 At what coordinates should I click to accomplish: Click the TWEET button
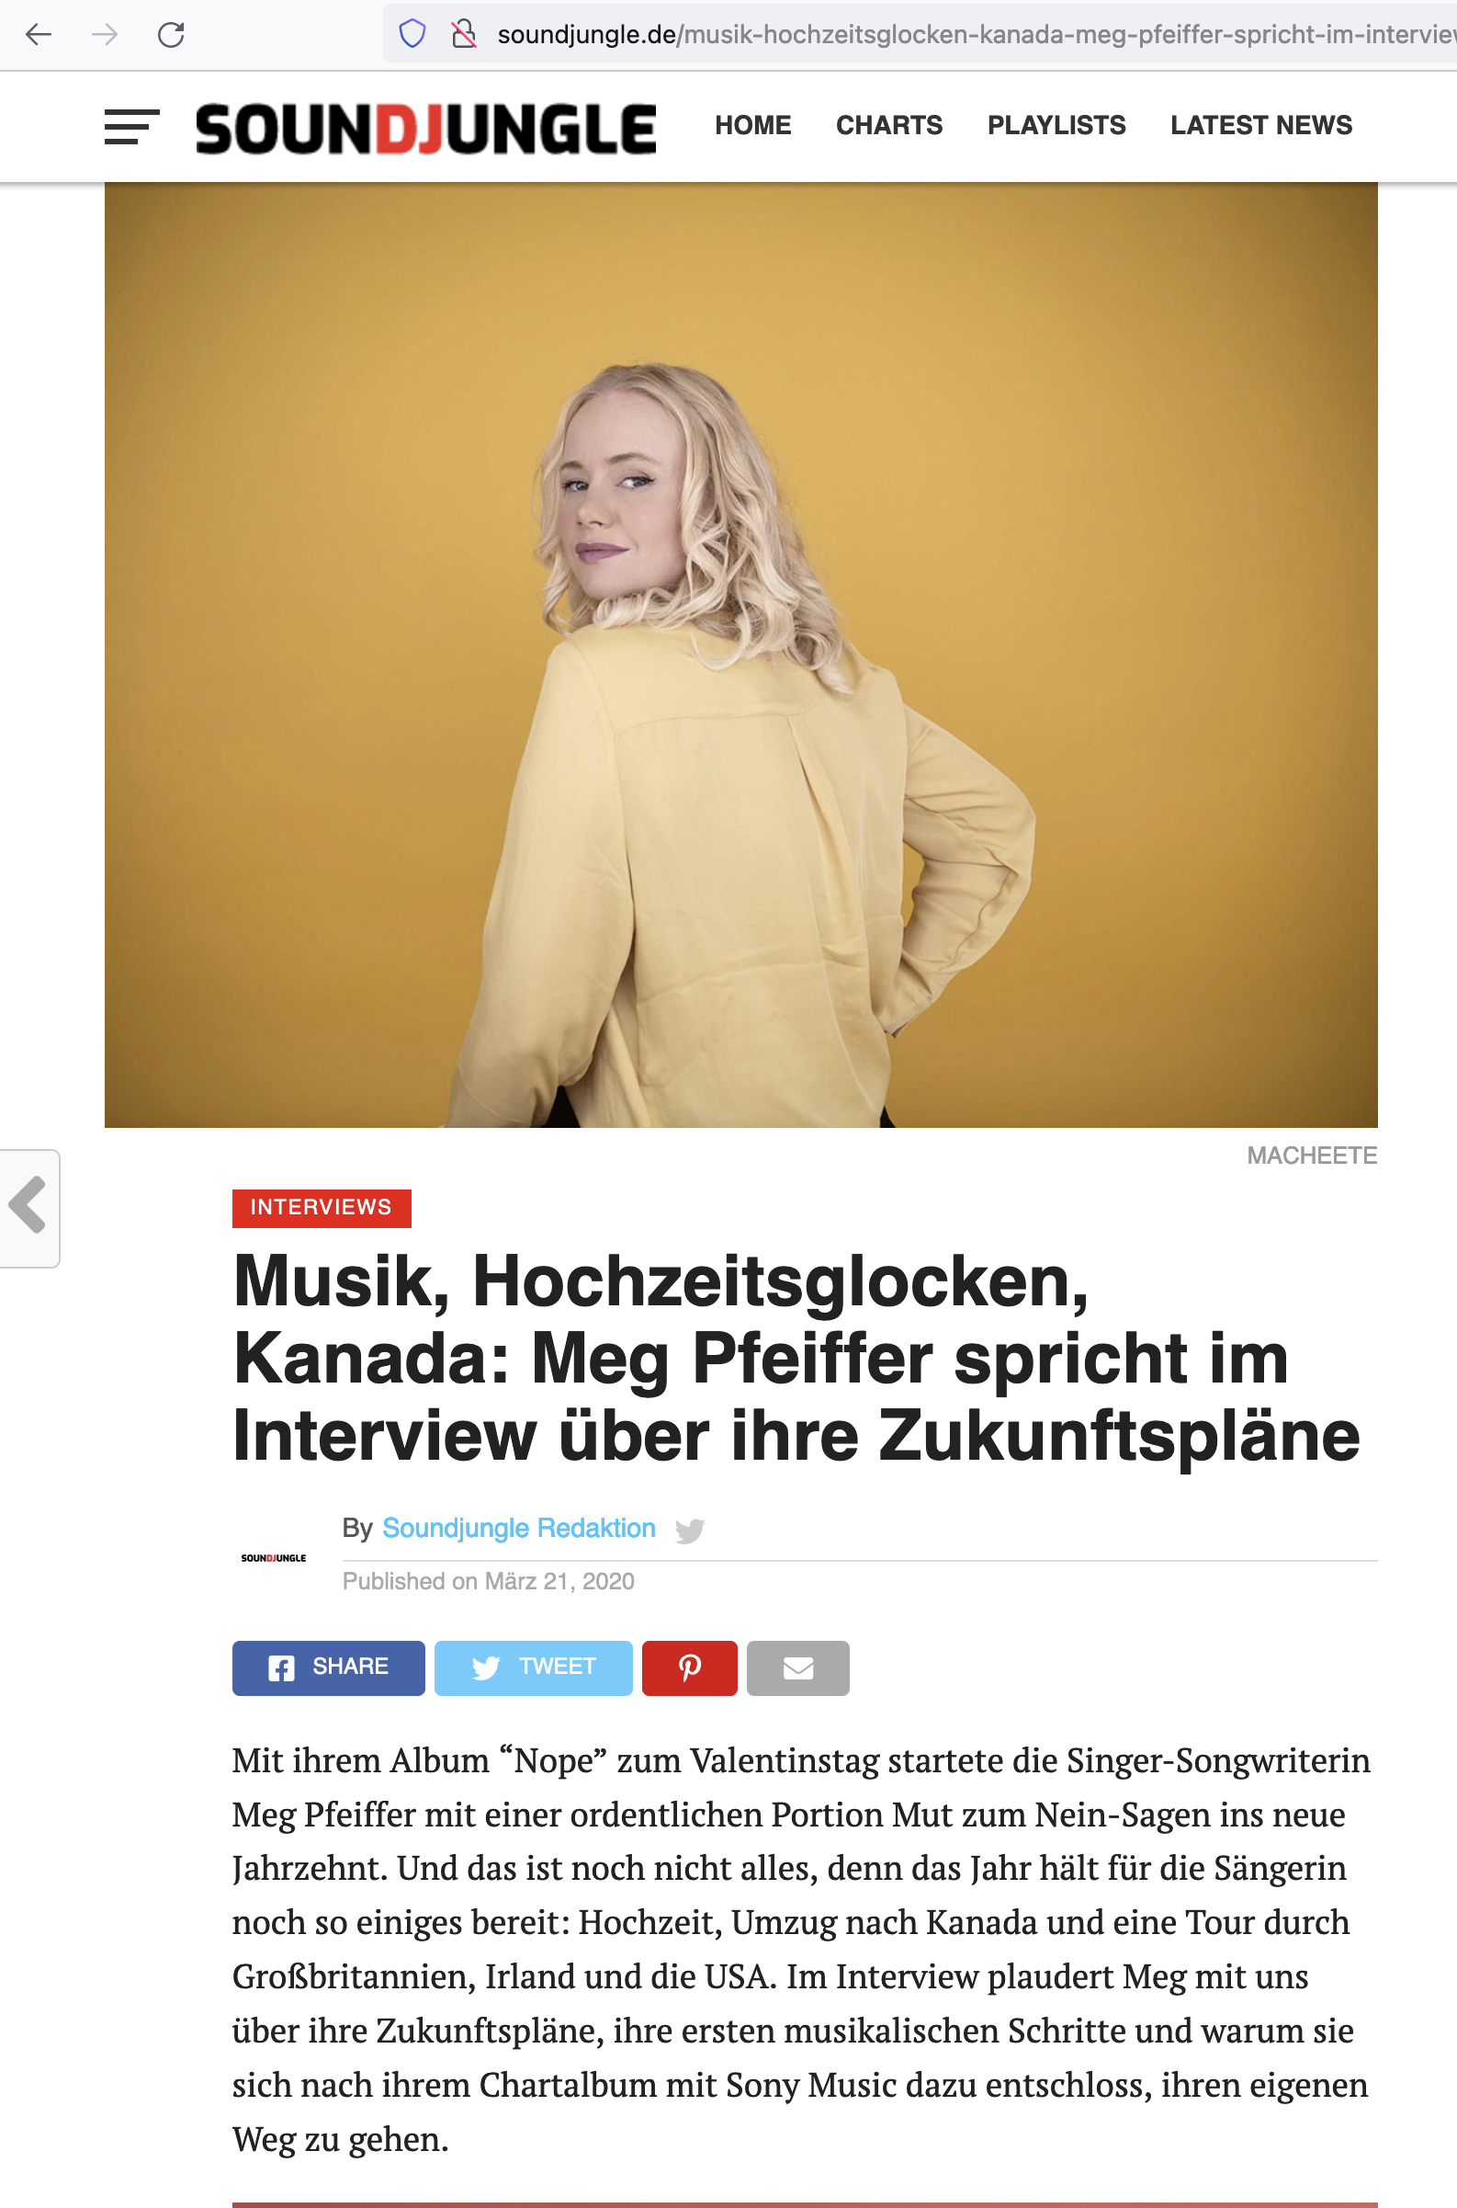pos(534,1667)
